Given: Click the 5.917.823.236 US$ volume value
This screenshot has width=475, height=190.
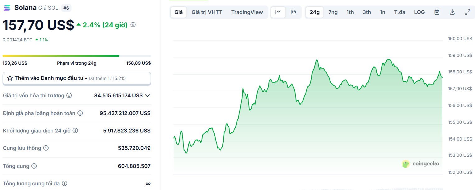Looking at the screenshot, I should pos(127,131).
